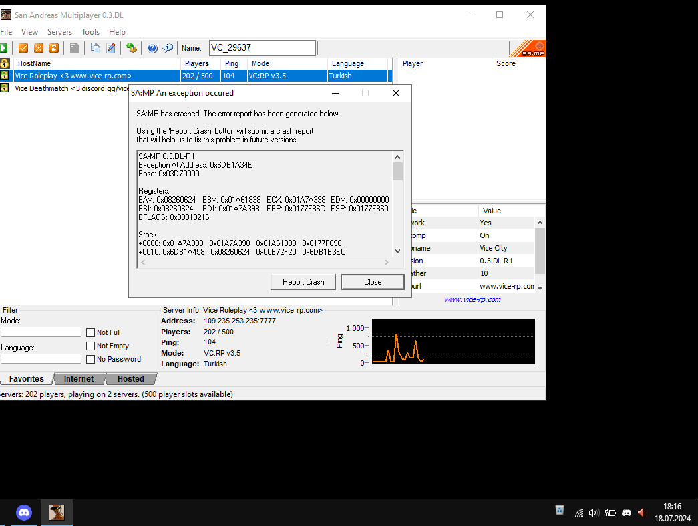Screen dimensions: 698x526
Task: Sort by the Ping column header
Action: (x=234, y=63)
